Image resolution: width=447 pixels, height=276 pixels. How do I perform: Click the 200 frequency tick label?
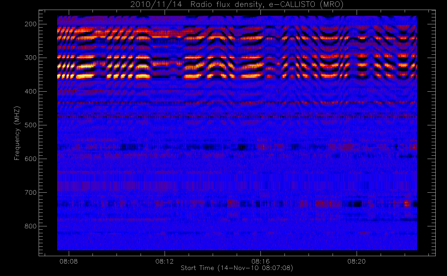pos(31,24)
